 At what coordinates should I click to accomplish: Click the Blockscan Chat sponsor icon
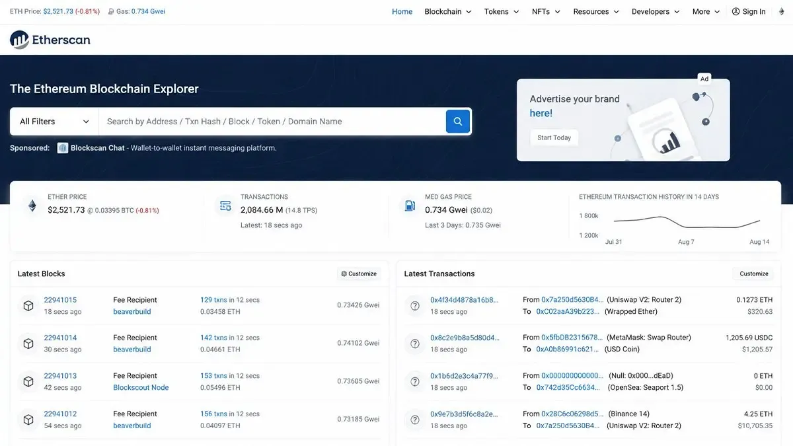pyautogui.click(x=63, y=148)
